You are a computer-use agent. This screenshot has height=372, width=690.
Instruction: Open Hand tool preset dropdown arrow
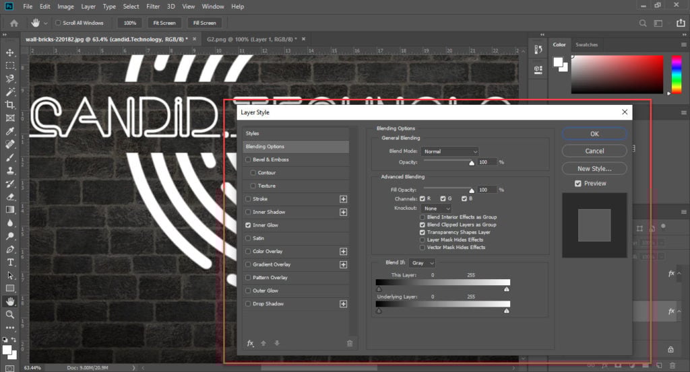pos(46,24)
